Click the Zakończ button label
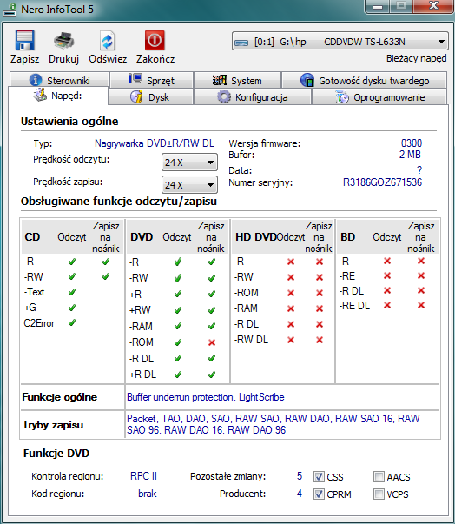This screenshot has height=524, width=455. pos(155,59)
